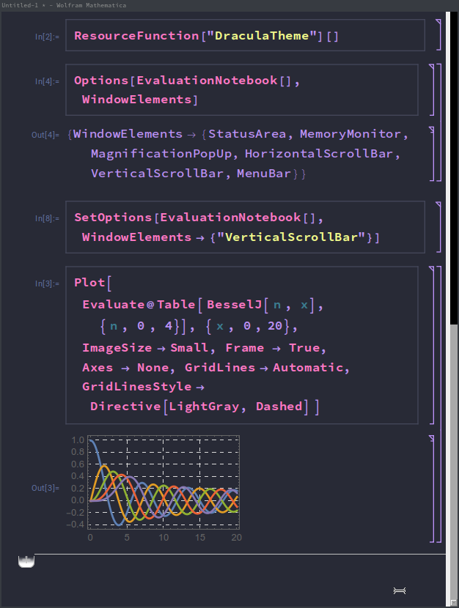The image size is (459, 608).
Task: Click the window resize corner grip
Action: tap(454, 604)
